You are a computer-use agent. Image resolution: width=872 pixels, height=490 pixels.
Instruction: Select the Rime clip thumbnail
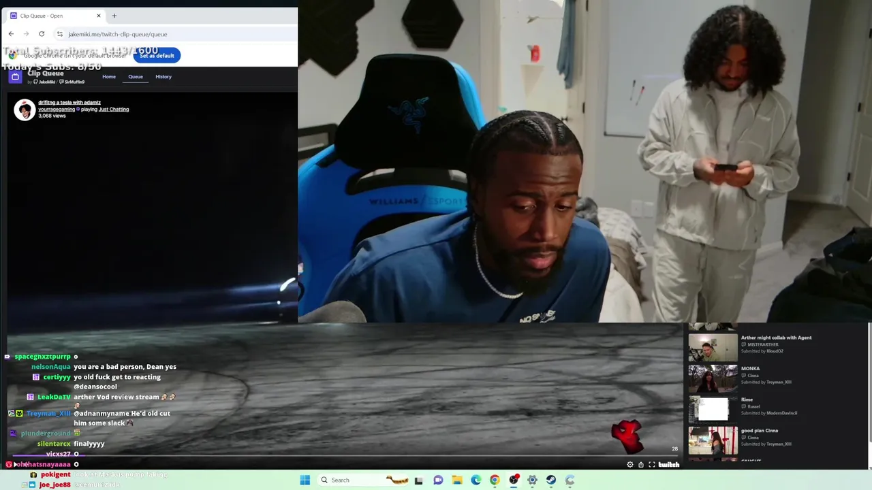pyautogui.click(x=713, y=410)
